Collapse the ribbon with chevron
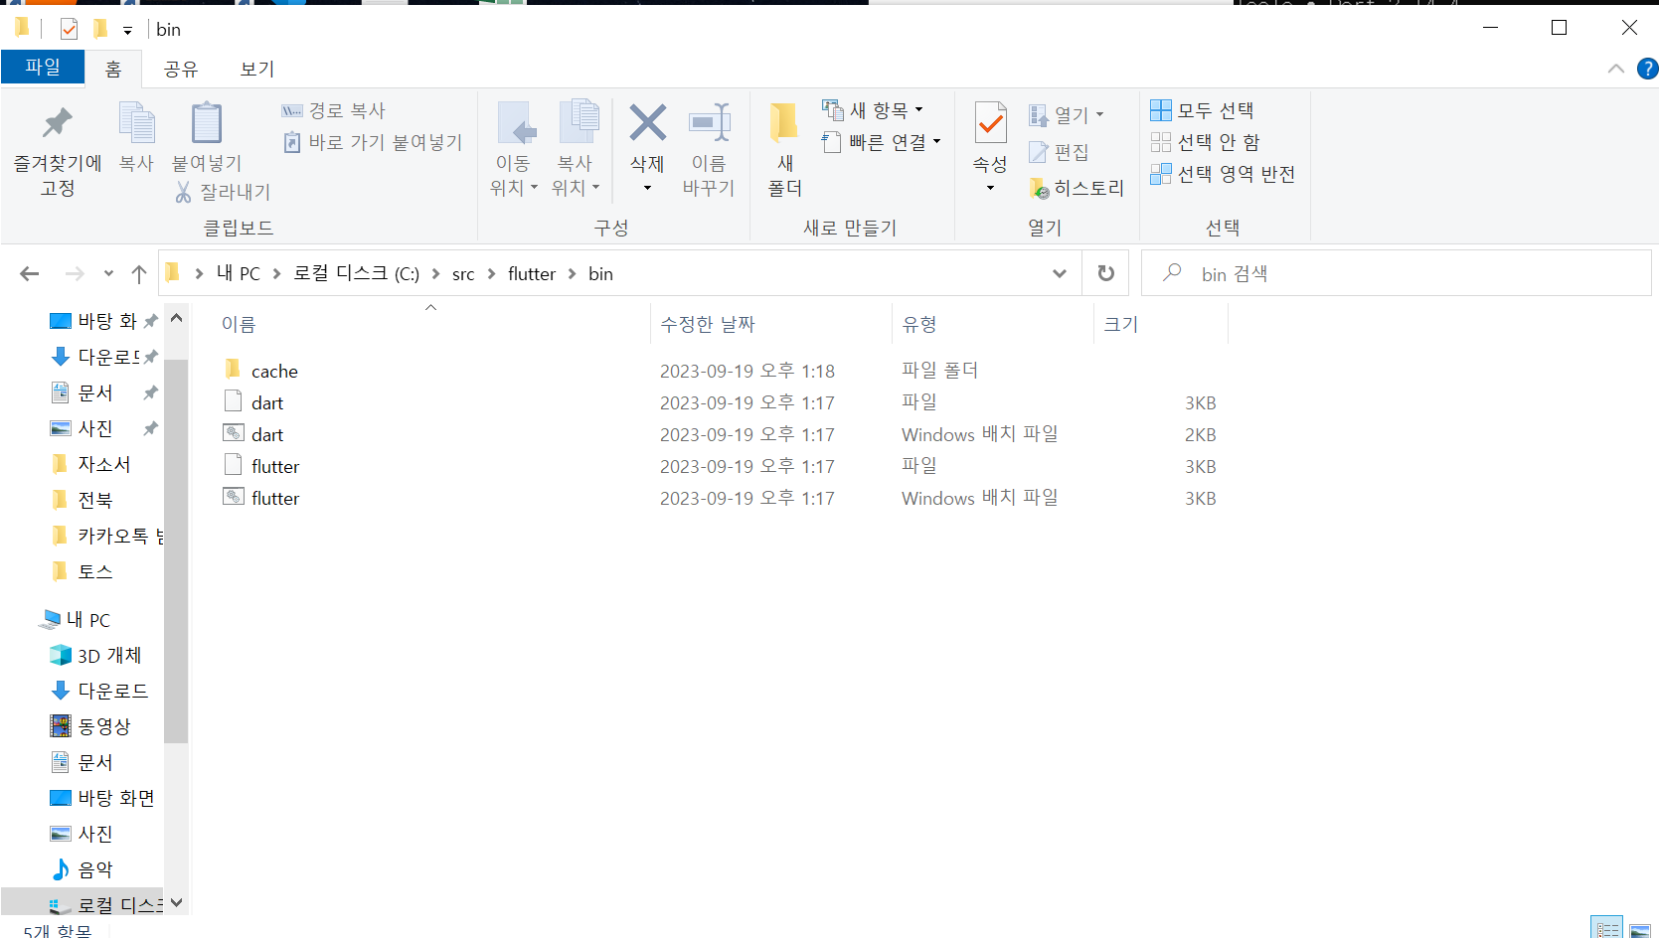The width and height of the screenshot is (1659, 938). (1616, 69)
